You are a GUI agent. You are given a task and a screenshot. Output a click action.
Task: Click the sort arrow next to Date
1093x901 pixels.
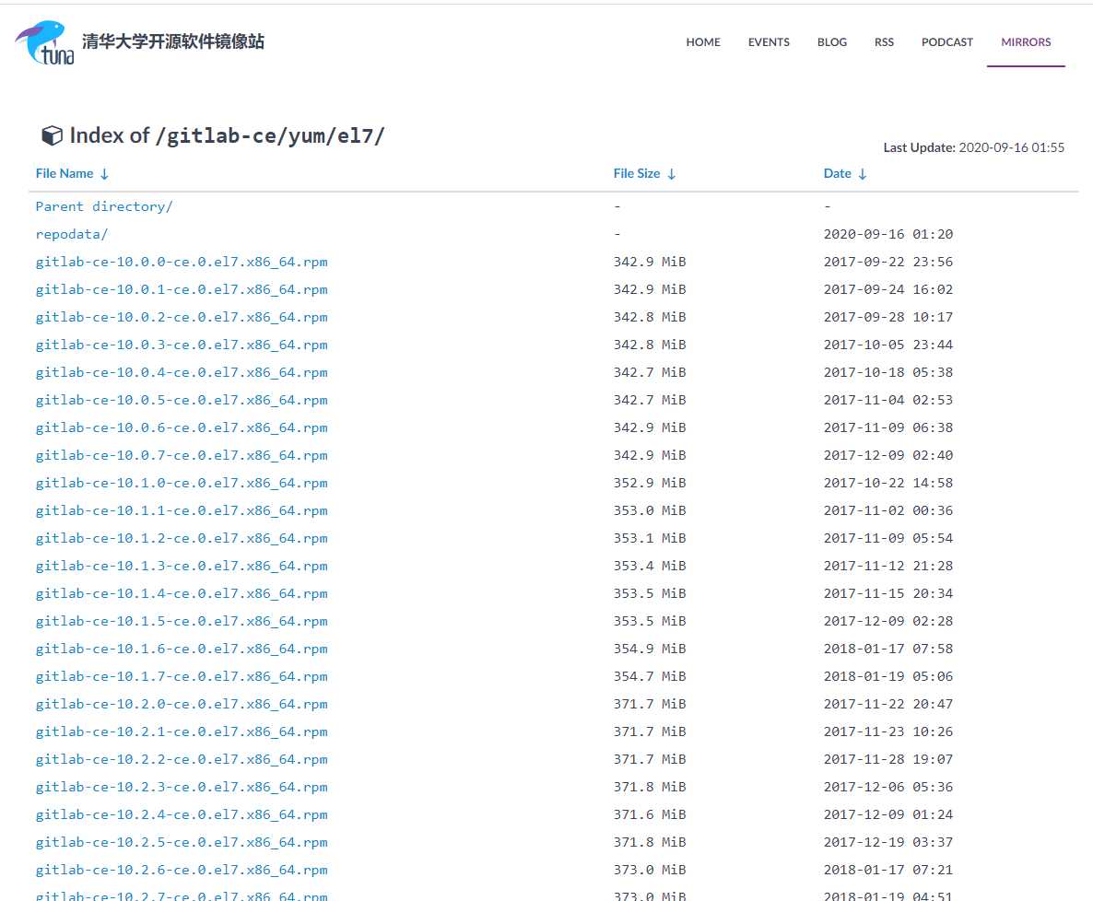point(863,173)
